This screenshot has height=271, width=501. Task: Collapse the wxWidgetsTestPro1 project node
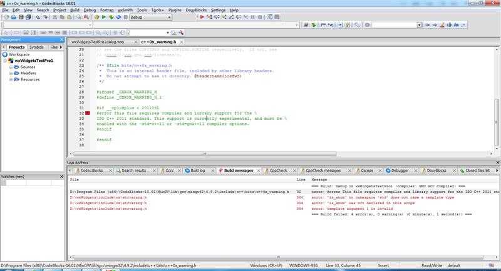[5, 61]
